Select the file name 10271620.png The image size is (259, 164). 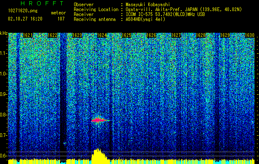click(23, 11)
